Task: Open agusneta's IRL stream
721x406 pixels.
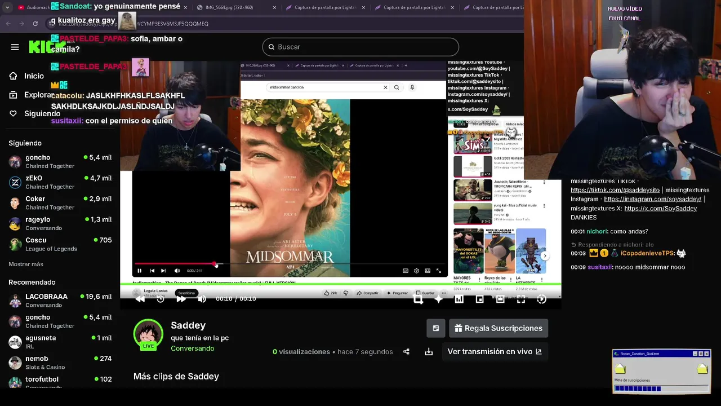Action: point(60,342)
